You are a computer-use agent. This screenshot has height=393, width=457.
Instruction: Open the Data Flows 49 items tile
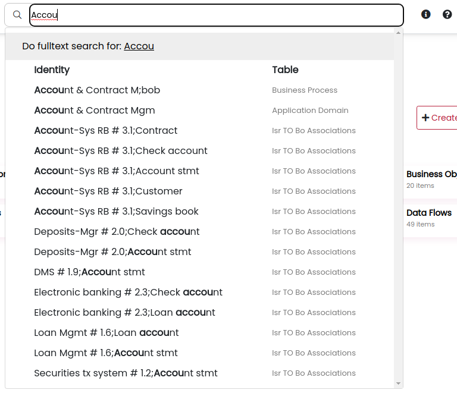[x=430, y=218]
